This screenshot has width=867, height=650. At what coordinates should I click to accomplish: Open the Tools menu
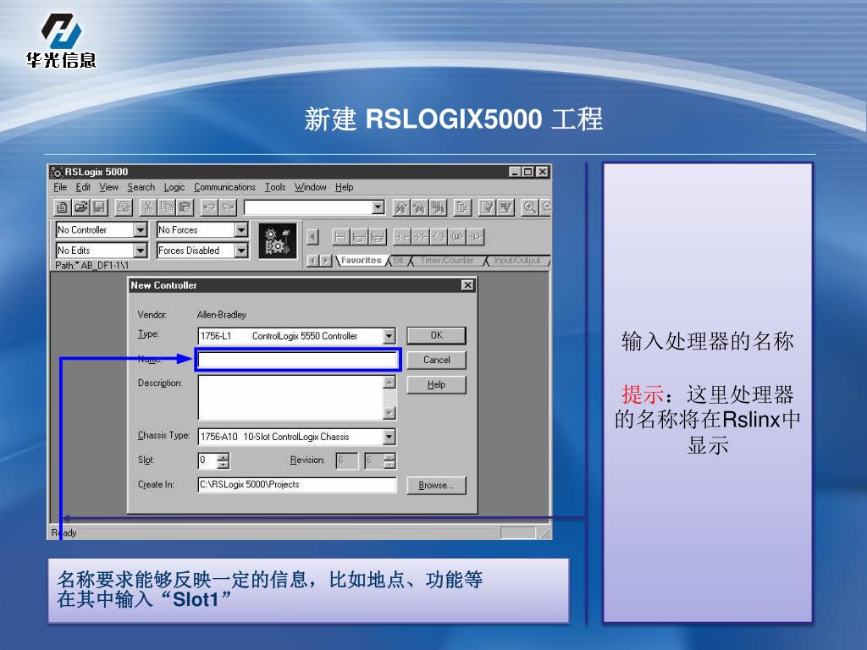275,187
